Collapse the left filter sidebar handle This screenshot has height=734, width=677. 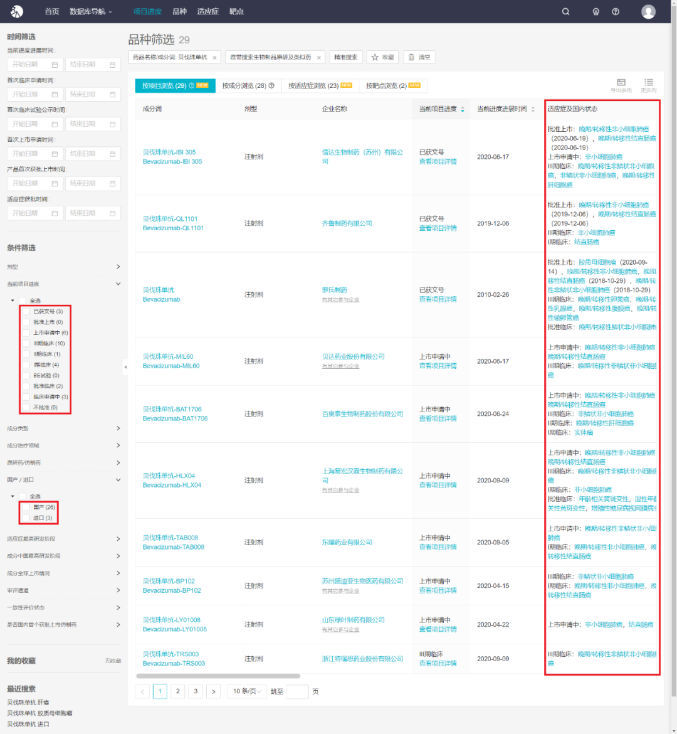pyautogui.click(x=125, y=367)
